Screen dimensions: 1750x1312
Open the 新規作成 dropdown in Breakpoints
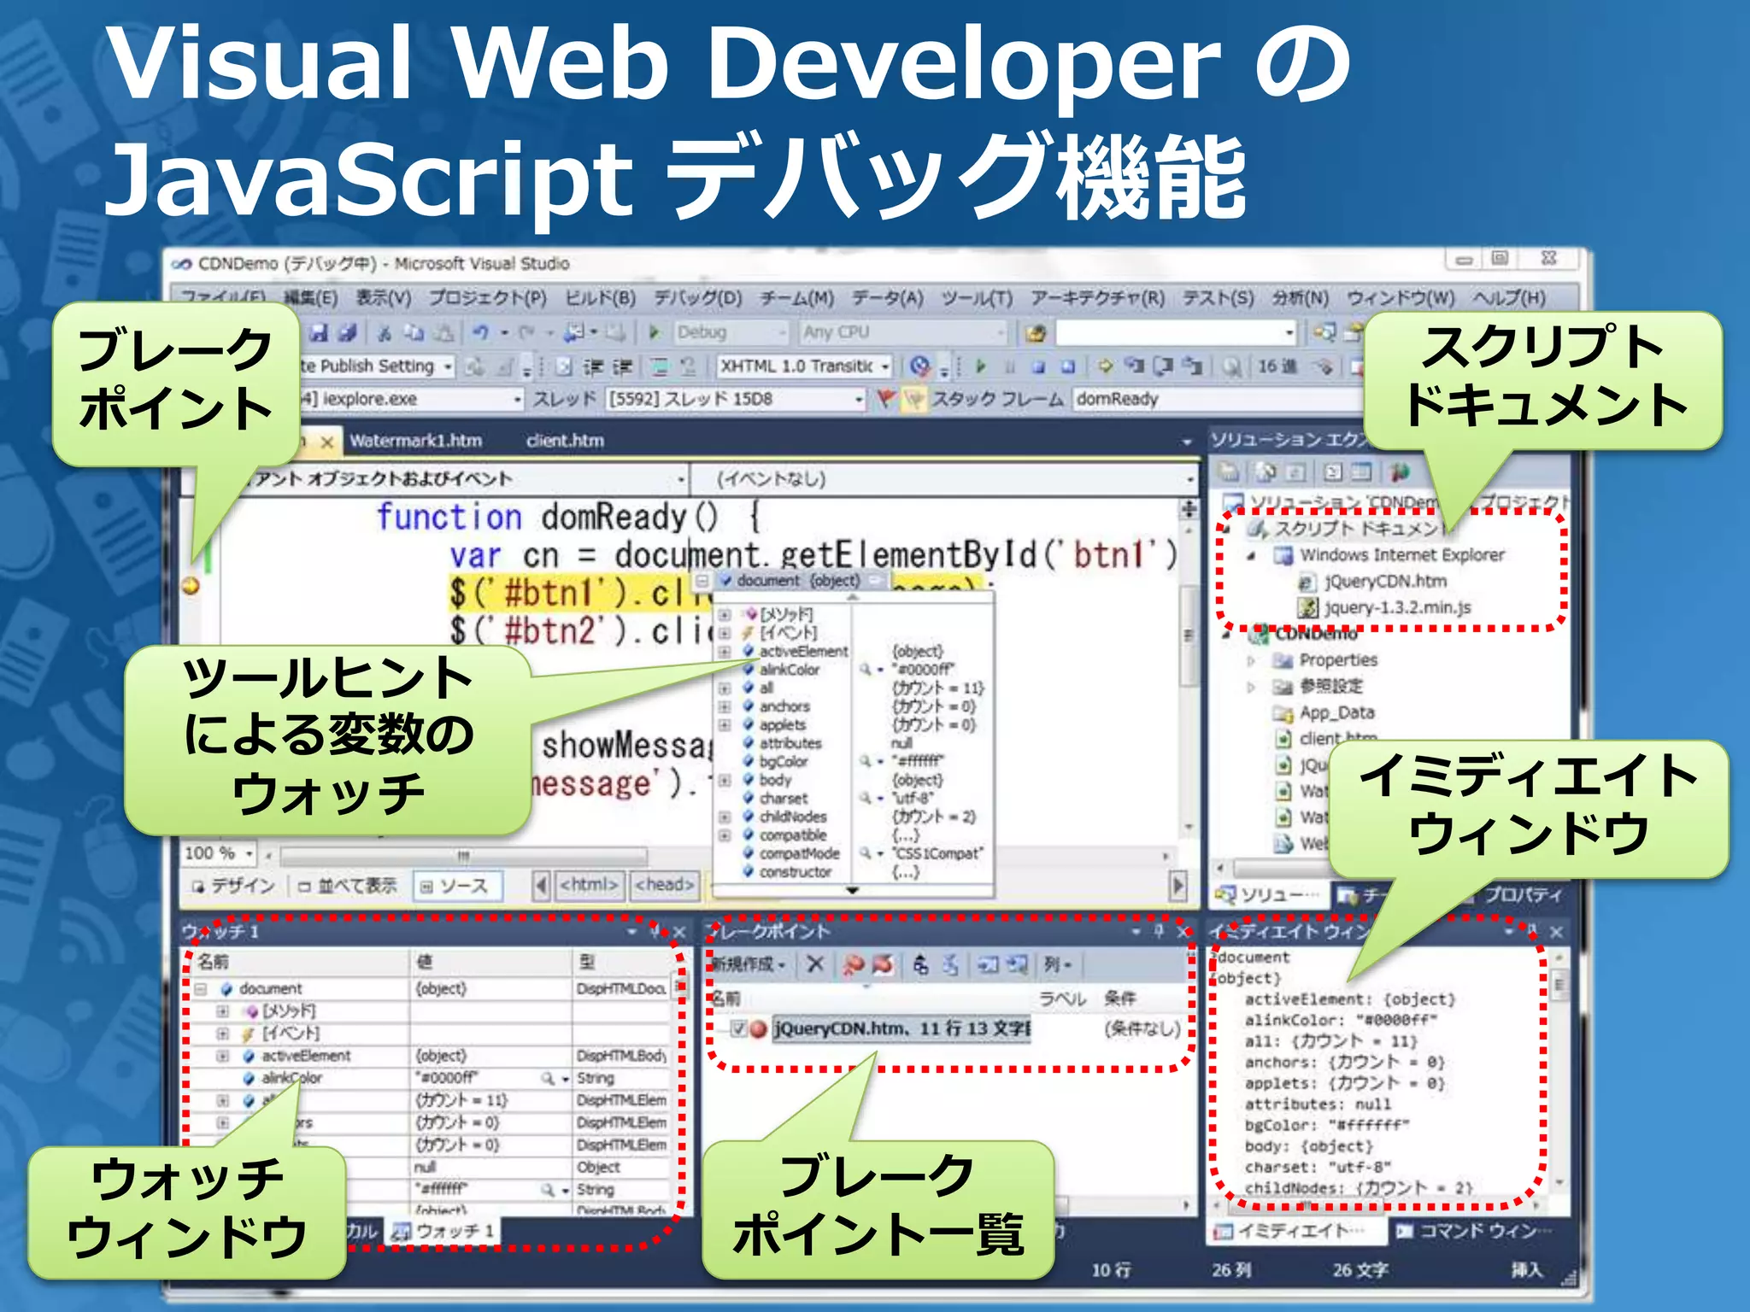[x=749, y=964]
